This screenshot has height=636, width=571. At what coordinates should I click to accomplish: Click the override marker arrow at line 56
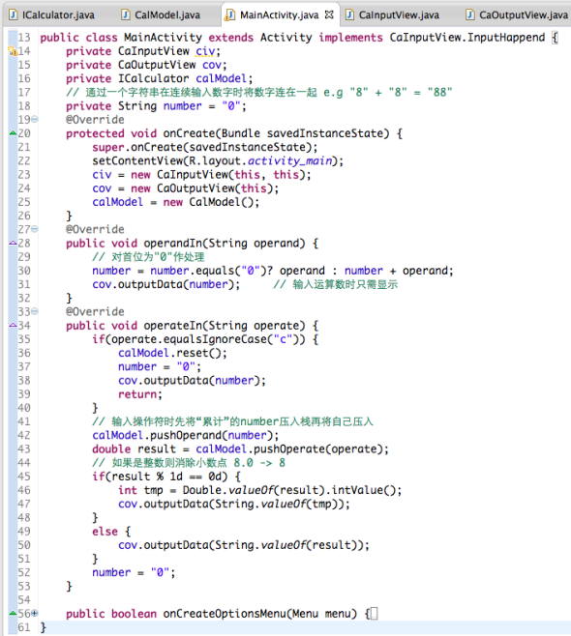(13, 613)
